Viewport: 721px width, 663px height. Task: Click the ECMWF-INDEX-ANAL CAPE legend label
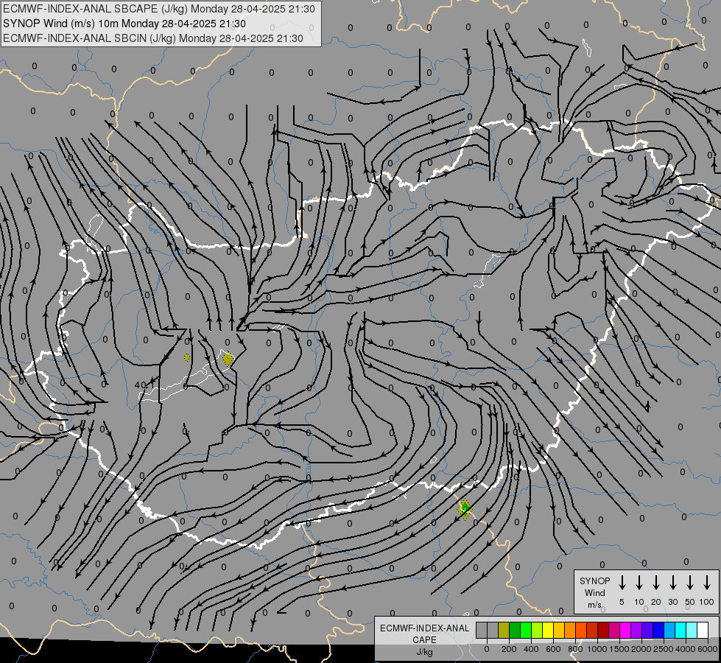(424, 634)
